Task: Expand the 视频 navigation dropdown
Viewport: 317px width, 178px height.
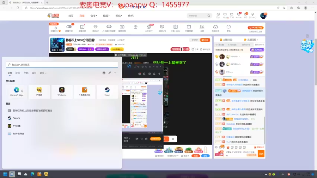Action: click(x=106, y=16)
